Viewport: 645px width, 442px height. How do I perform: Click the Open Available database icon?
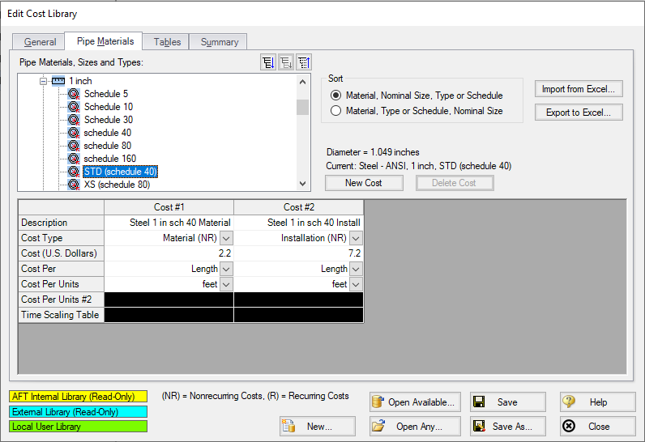tap(378, 402)
